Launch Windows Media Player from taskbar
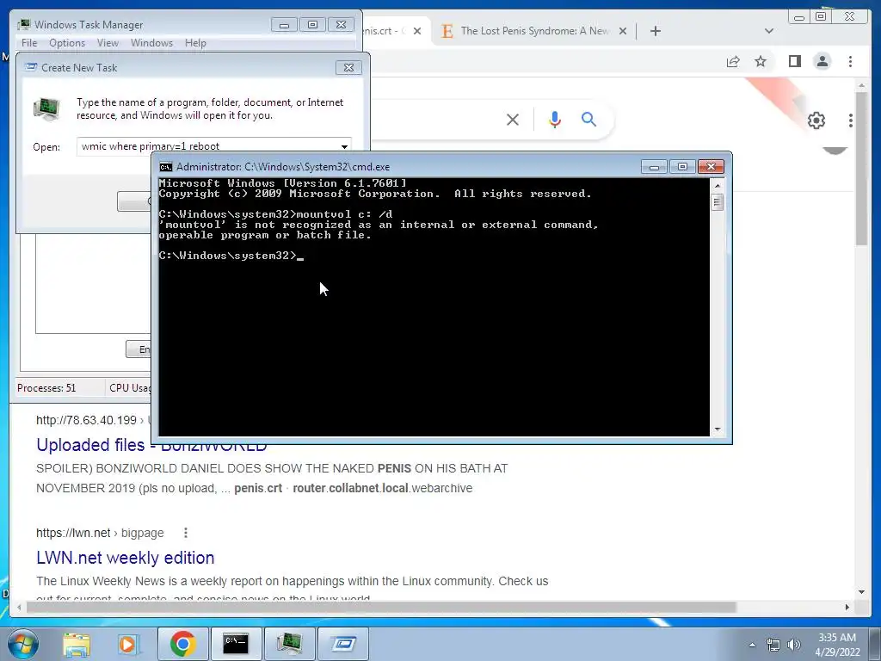 (127, 644)
